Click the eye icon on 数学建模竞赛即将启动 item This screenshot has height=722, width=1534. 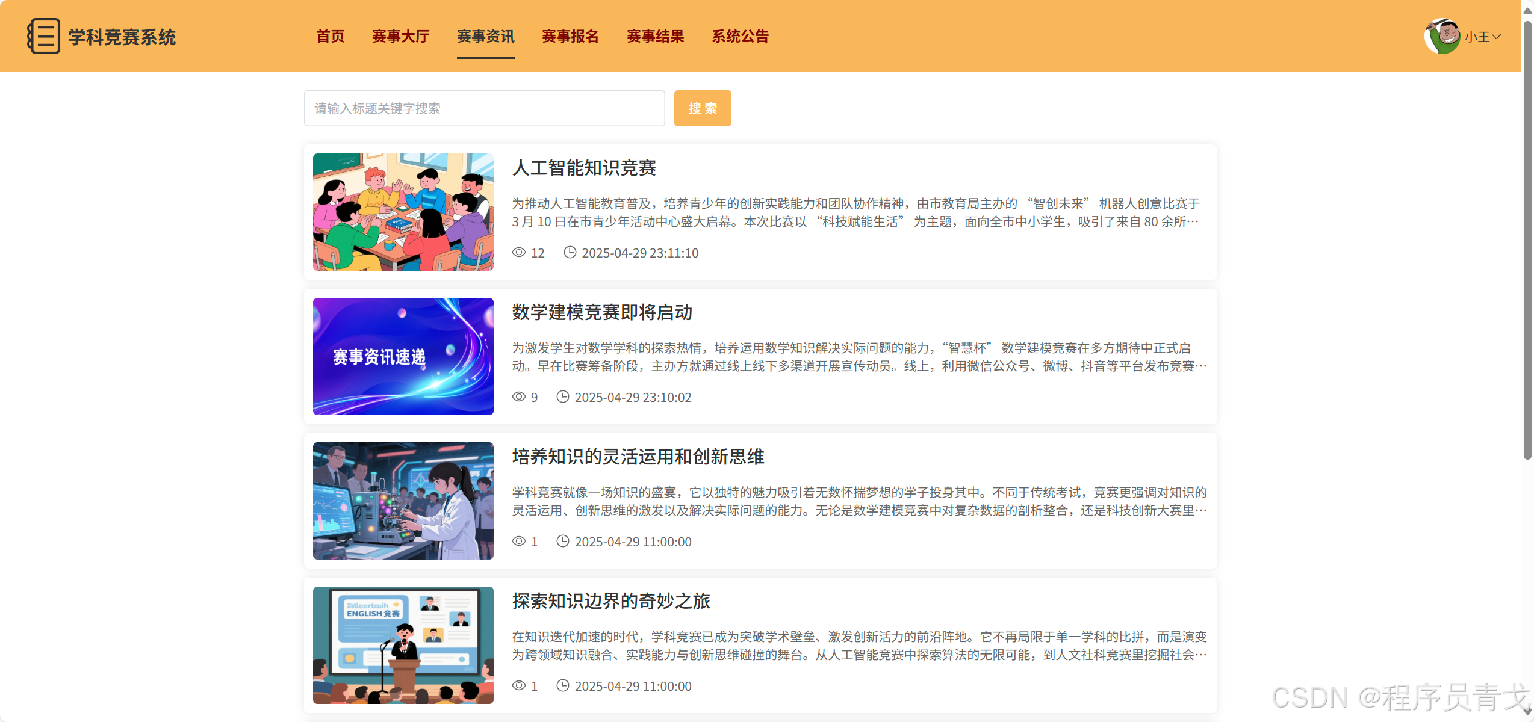coord(519,397)
